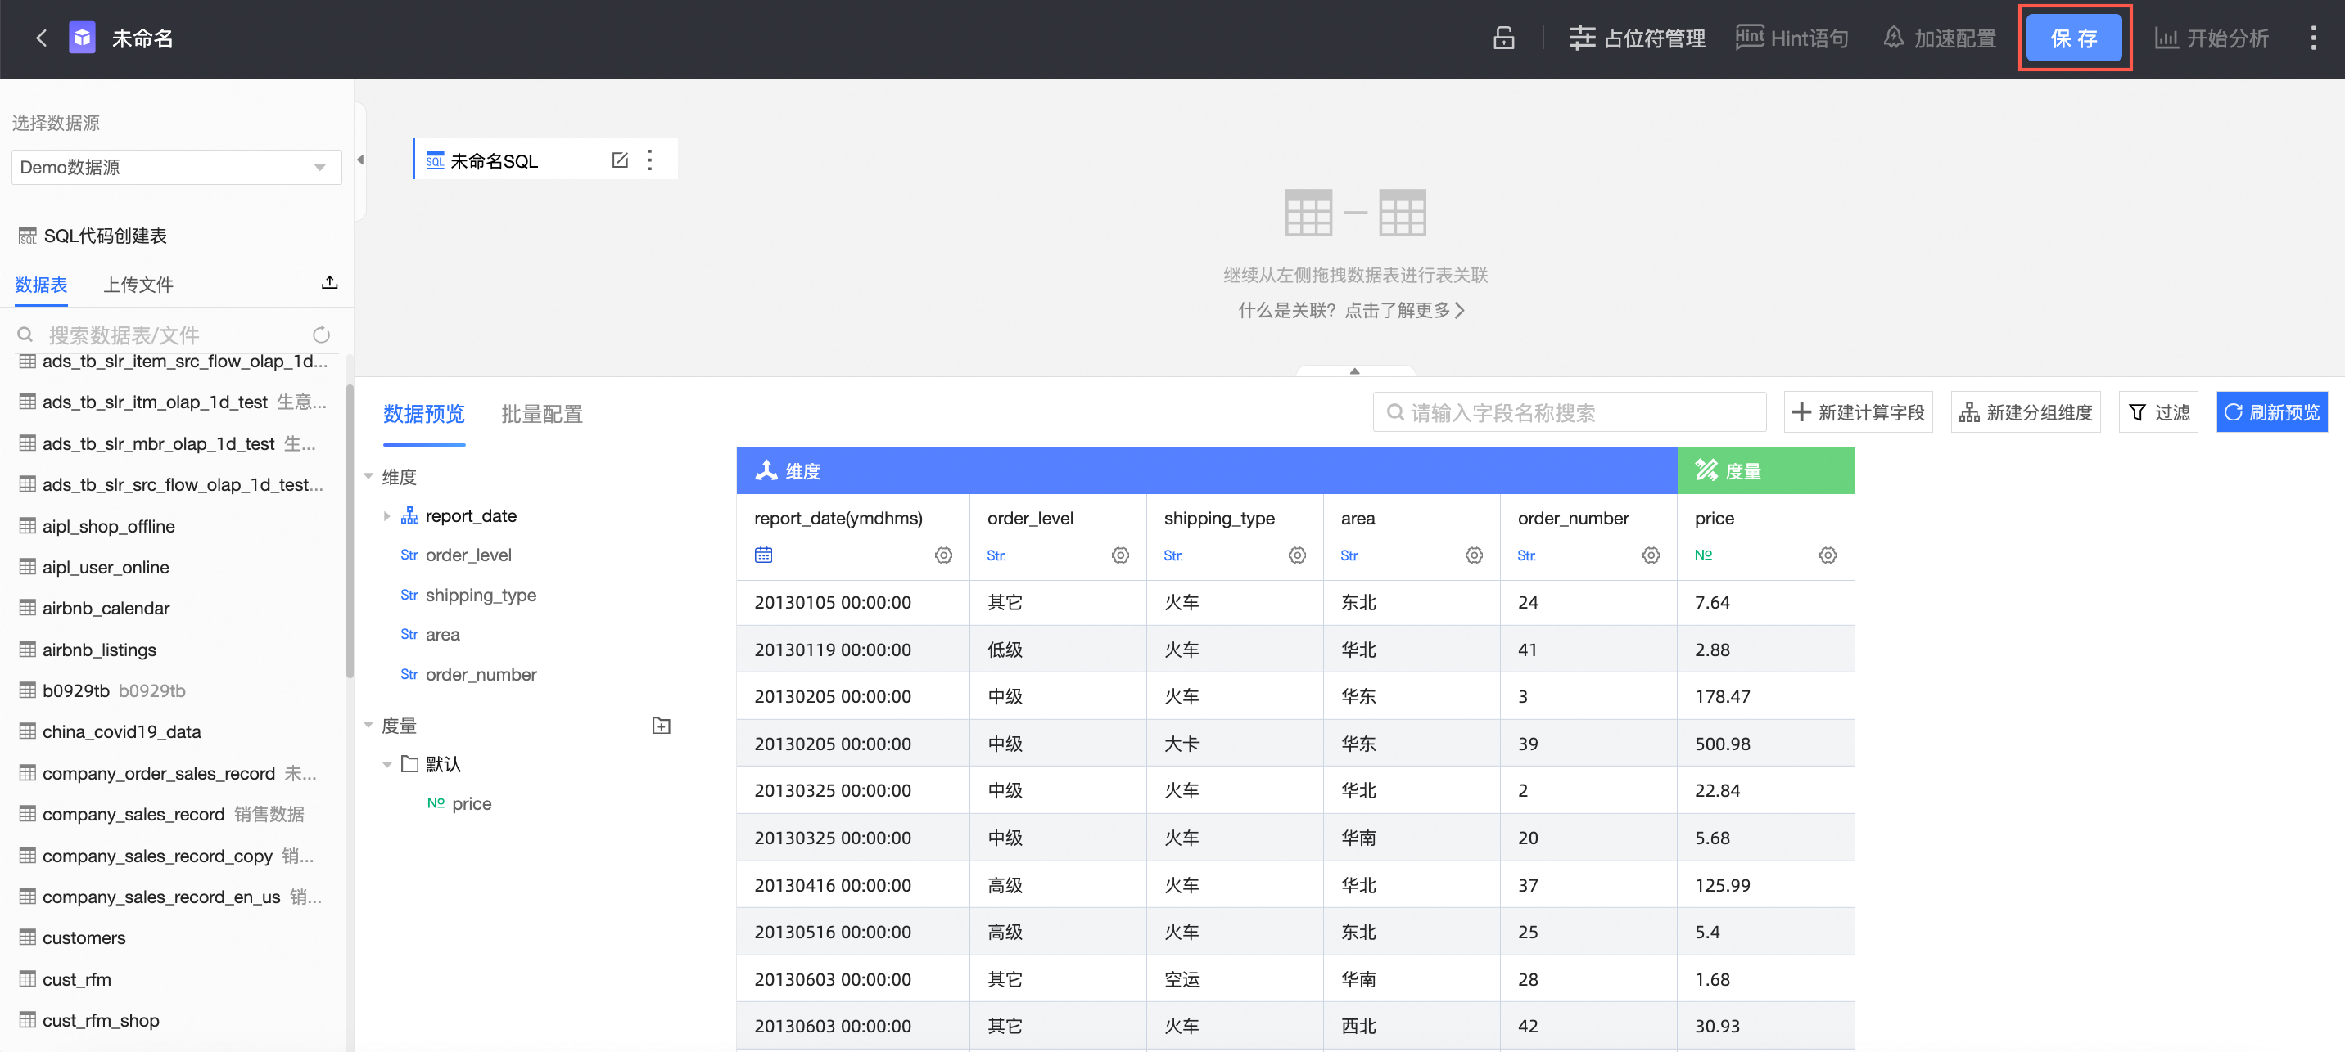Click the Str. type icon under order_level column

pyautogui.click(x=996, y=555)
